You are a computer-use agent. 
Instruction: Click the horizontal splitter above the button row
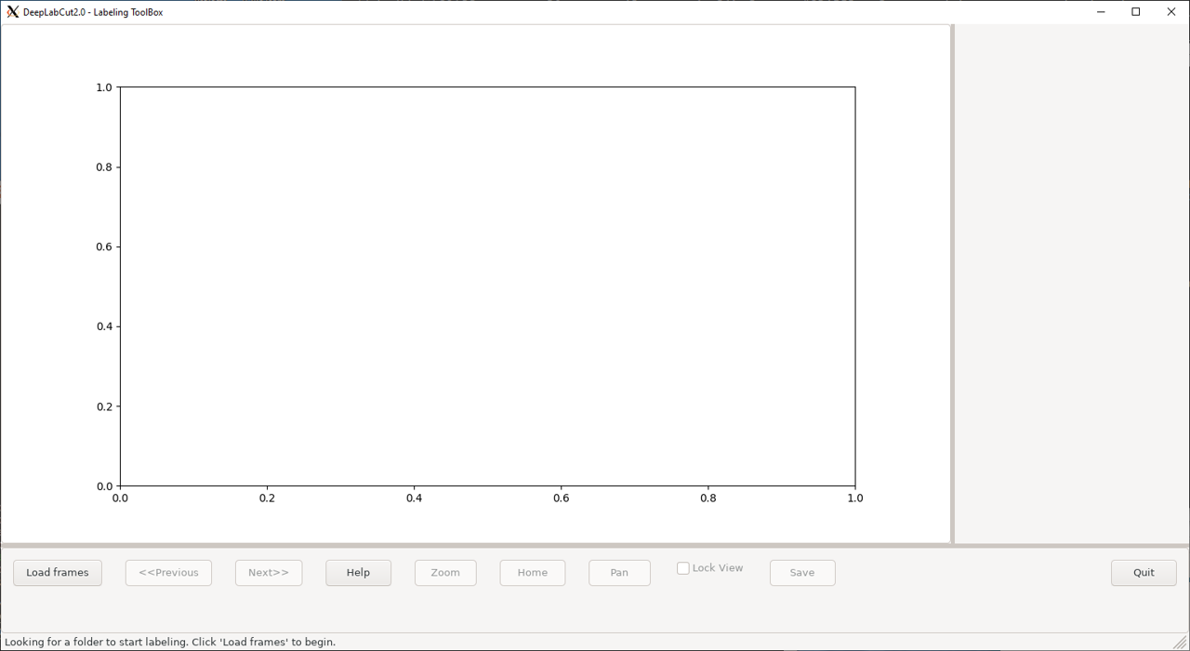[x=595, y=546]
